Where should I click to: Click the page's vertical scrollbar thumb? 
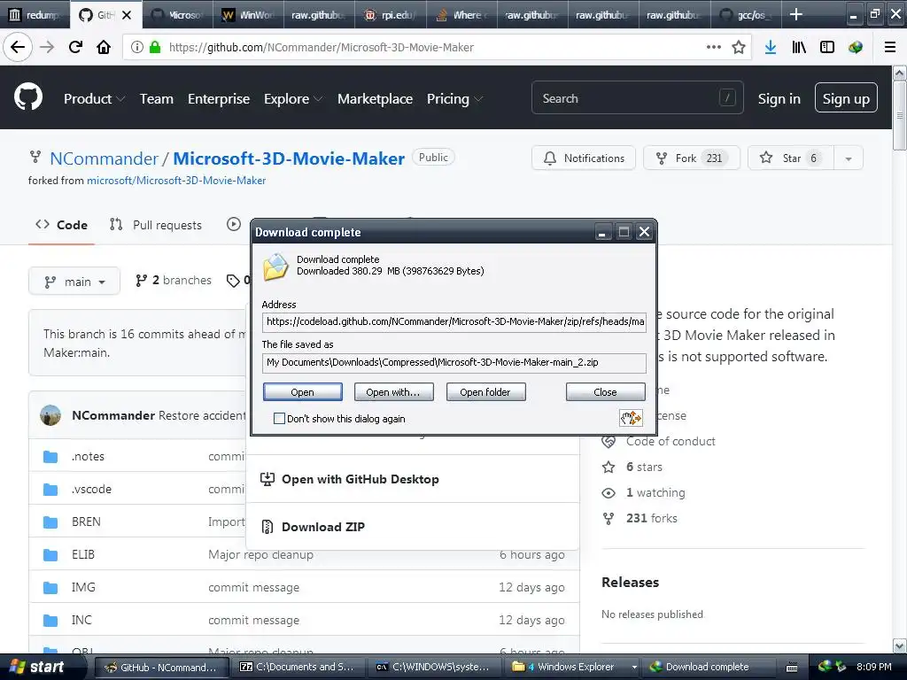click(x=900, y=116)
